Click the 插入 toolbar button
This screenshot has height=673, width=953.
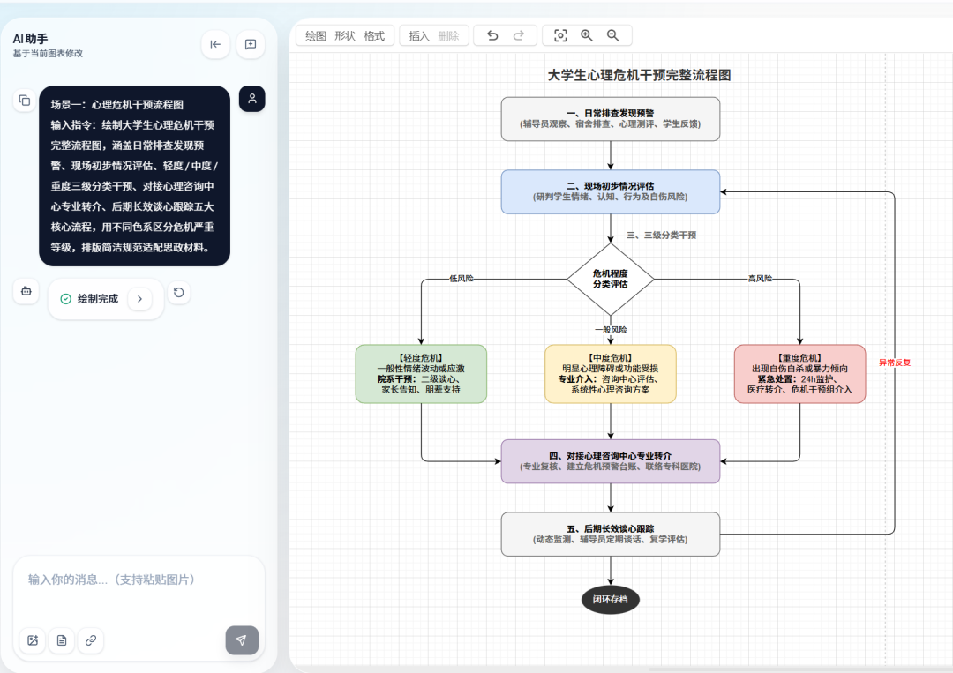pos(419,36)
